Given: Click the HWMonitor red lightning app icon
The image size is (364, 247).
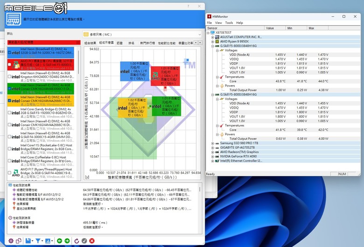Looking at the screenshot, I should [x=210, y=16].
